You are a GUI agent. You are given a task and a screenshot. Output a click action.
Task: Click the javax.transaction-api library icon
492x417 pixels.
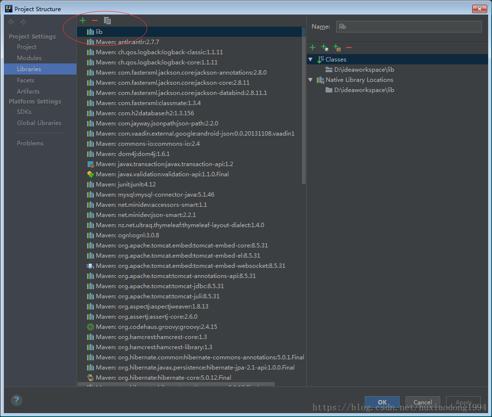point(90,164)
